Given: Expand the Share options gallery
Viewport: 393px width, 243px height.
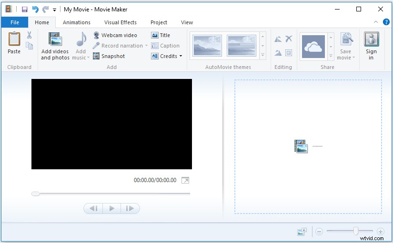Looking at the screenshot, I should click(331, 56).
